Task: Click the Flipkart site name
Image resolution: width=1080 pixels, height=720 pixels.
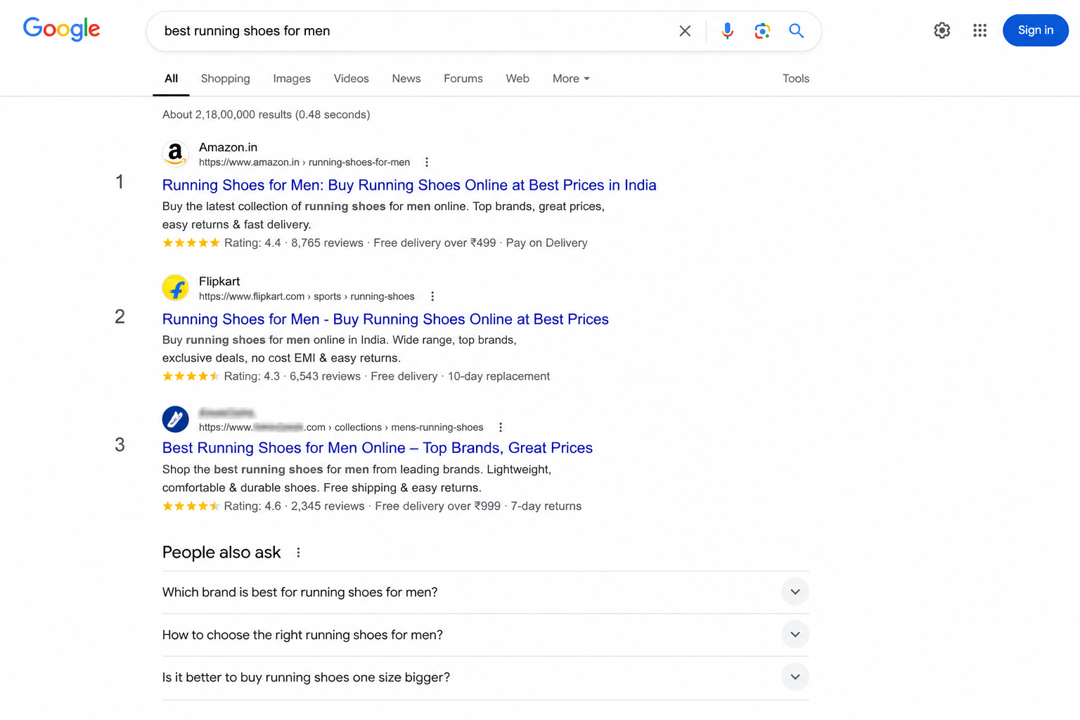Action: point(219,281)
